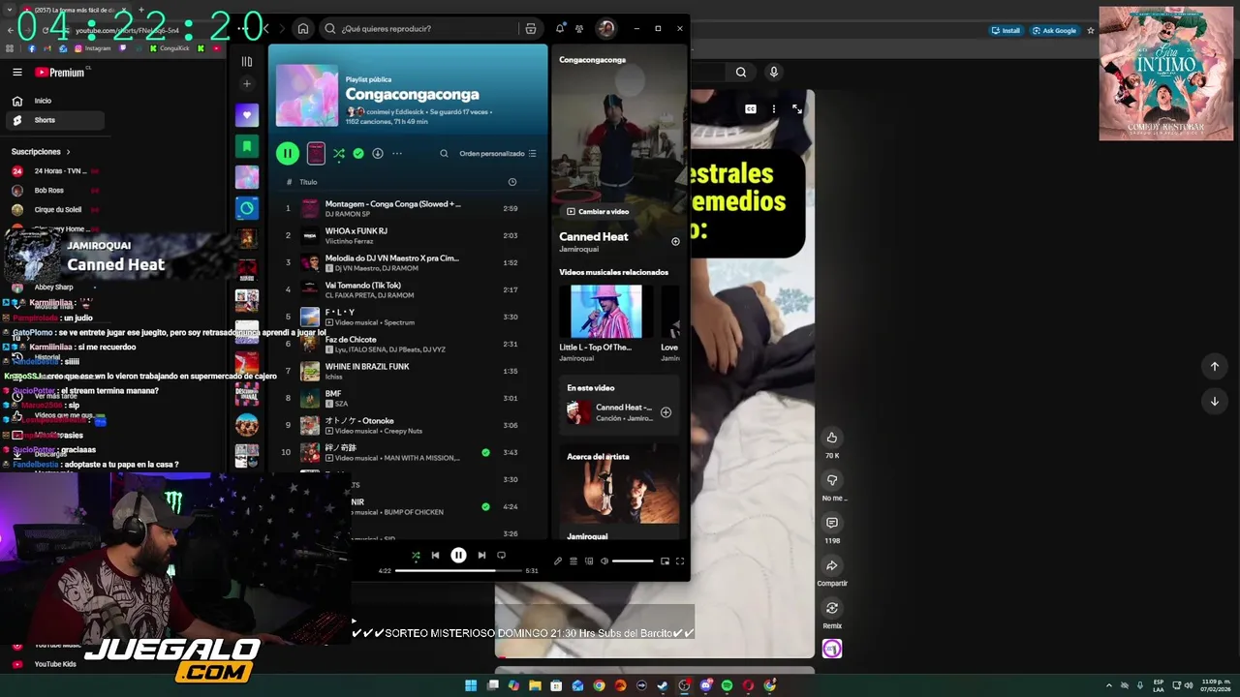The image size is (1240, 697).
Task: Open the Spotify profile avatar menu
Action: coord(605,28)
